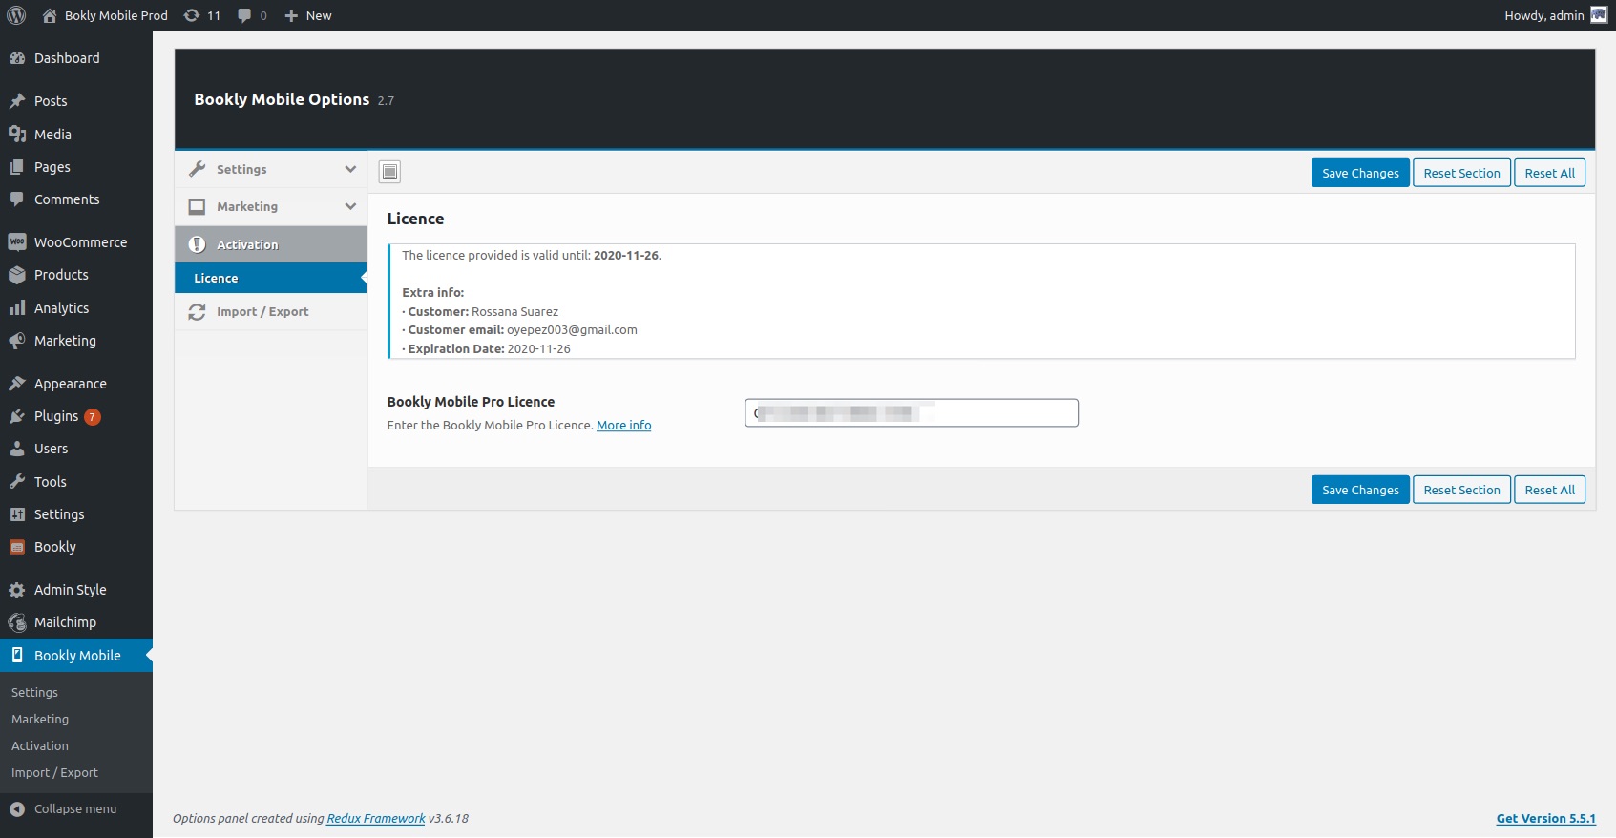Click the WooCommerce logo icon
This screenshot has width=1616, height=838.
[x=17, y=242]
